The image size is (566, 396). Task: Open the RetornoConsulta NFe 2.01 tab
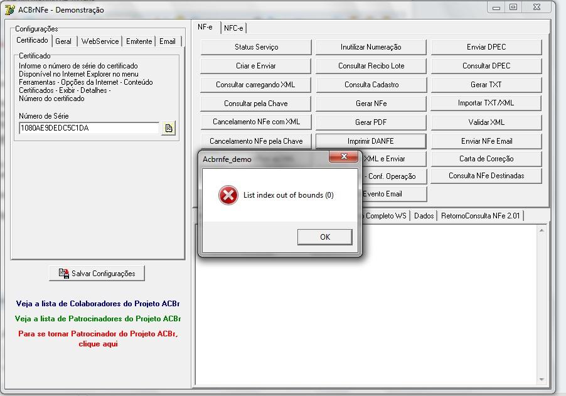(x=481, y=215)
